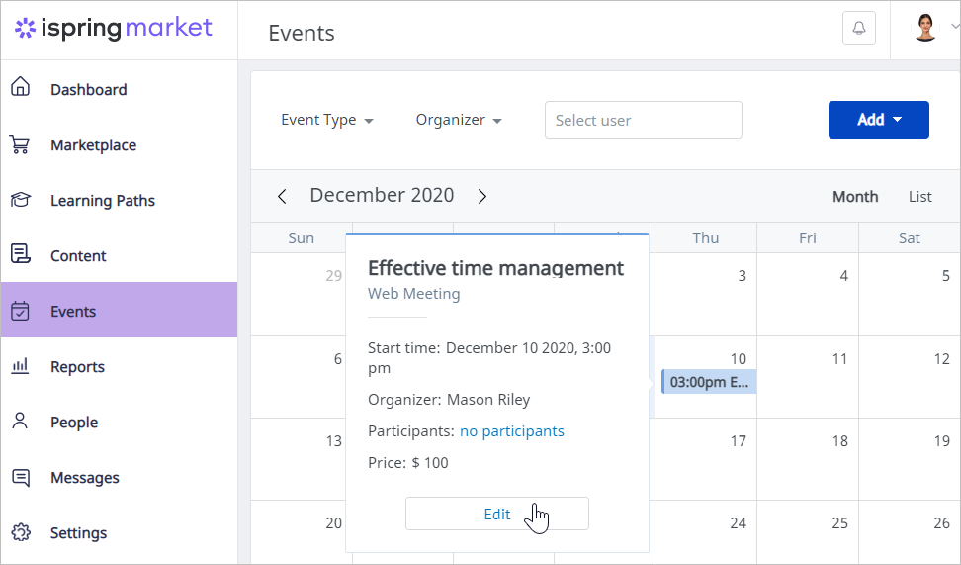Focus the Select user input field

[643, 120]
